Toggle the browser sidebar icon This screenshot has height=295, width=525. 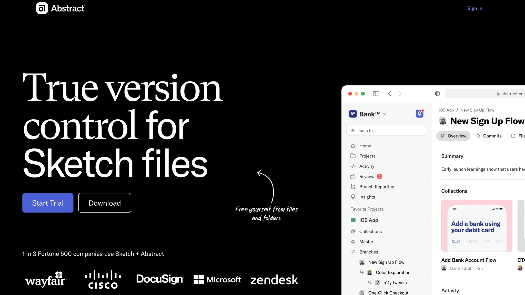tap(376, 94)
